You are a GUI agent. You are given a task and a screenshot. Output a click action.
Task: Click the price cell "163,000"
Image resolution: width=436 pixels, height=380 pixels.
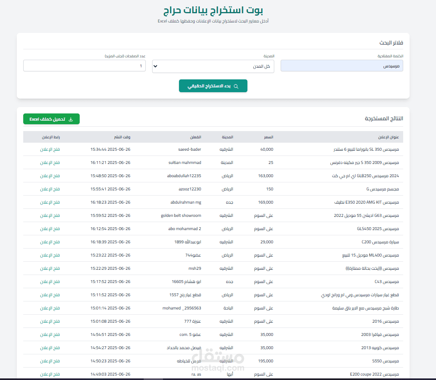click(x=265, y=176)
